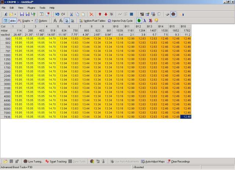Click the 14.70 cell in row 500

point(51,39)
